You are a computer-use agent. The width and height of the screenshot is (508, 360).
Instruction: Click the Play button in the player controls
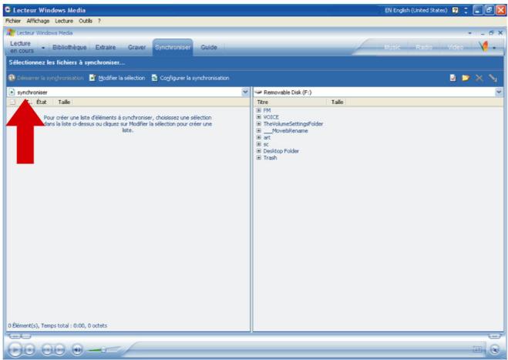pos(15,350)
